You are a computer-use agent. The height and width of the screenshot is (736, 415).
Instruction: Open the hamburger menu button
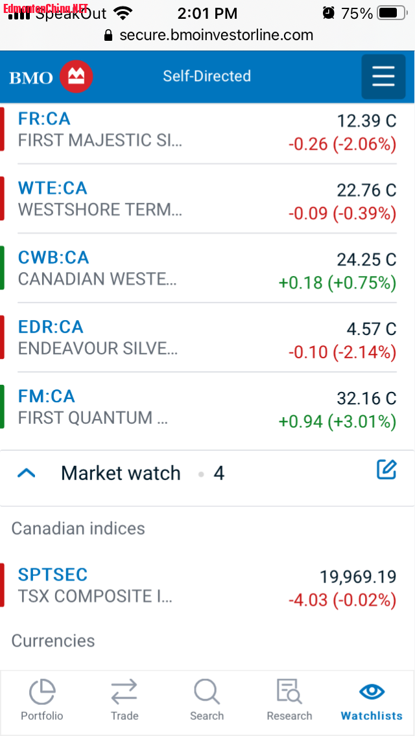pyautogui.click(x=383, y=76)
